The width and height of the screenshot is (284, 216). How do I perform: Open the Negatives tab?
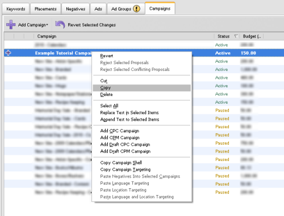pos(76,9)
